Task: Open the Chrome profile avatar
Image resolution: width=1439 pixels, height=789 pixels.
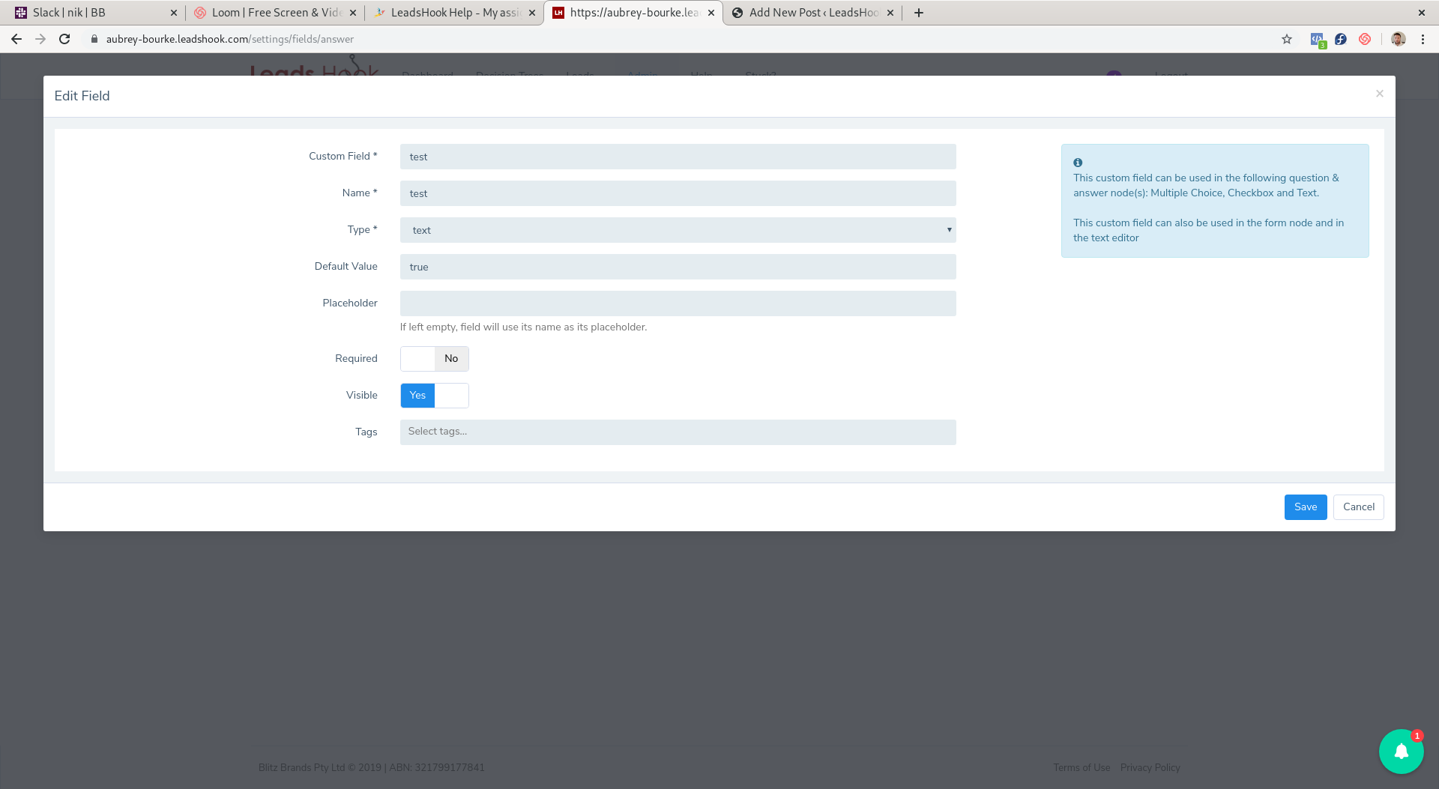Action: 1399,39
